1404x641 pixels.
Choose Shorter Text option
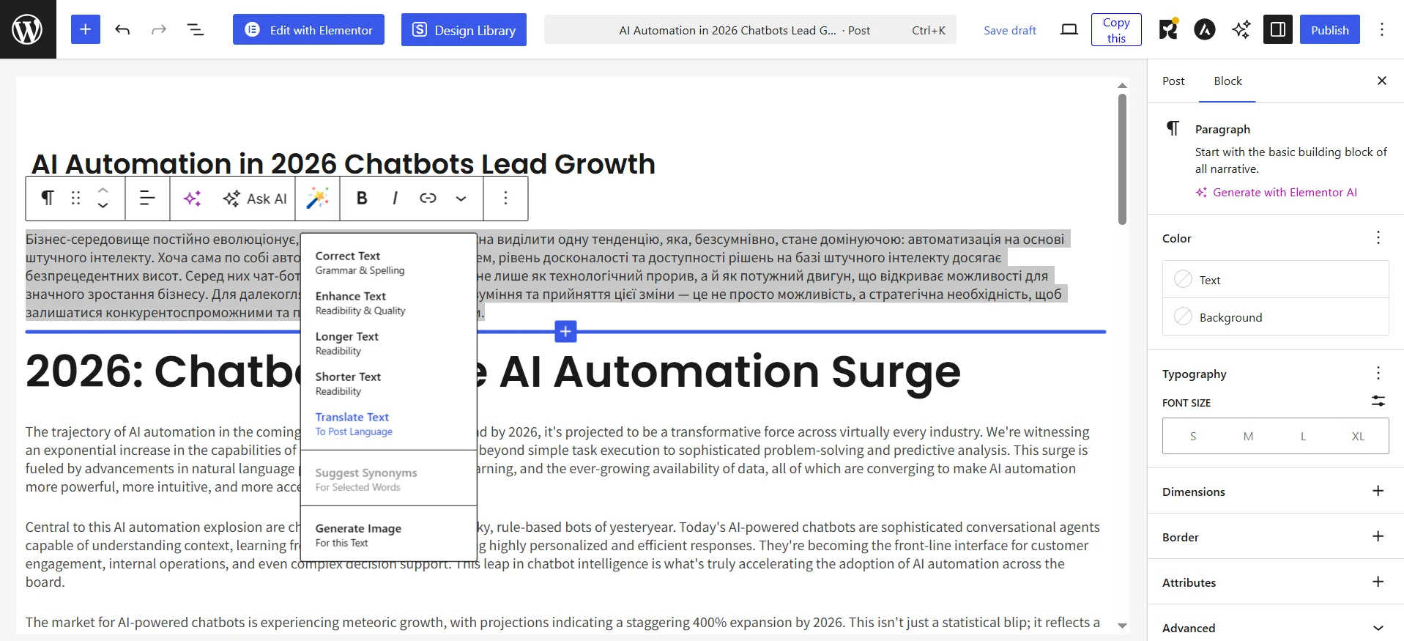[x=389, y=383]
